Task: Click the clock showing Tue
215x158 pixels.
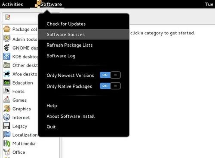Action: 209,4
